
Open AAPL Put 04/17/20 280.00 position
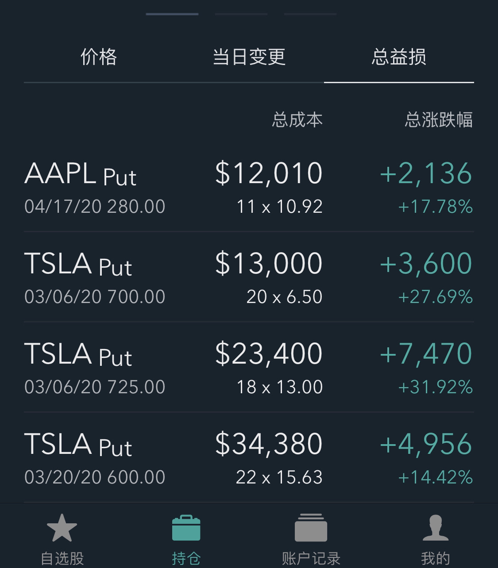point(249,188)
